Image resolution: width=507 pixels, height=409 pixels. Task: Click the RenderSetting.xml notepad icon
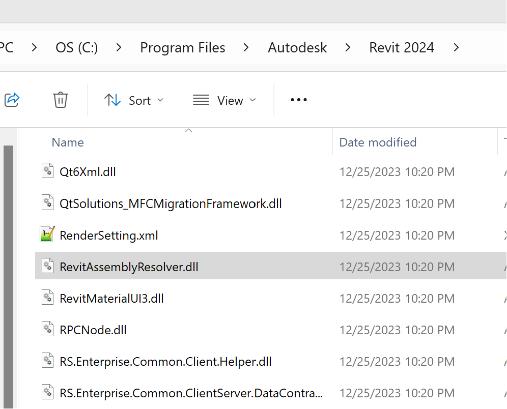click(47, 234)
